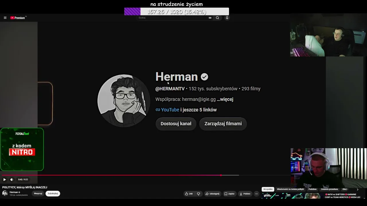The height and width of the screenshot is (206, 367).
Task: Open Herman channel avatar below video
Action: pyautogui.click(x=5, y=193)
